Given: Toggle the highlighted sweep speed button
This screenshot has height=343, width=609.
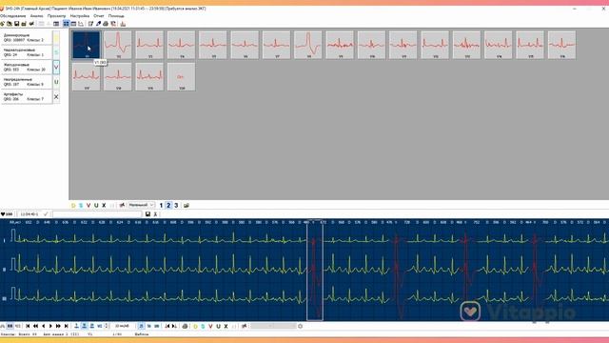Looking at the screenshot, I should [142, 326].
